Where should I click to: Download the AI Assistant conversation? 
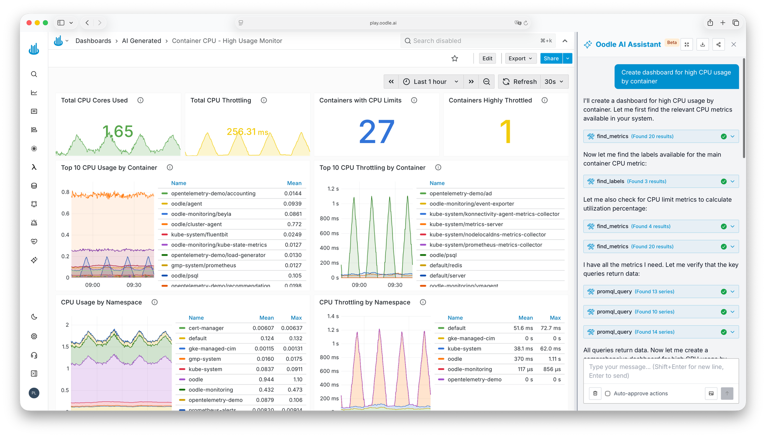pyautogui.click(x=702, y=44)
